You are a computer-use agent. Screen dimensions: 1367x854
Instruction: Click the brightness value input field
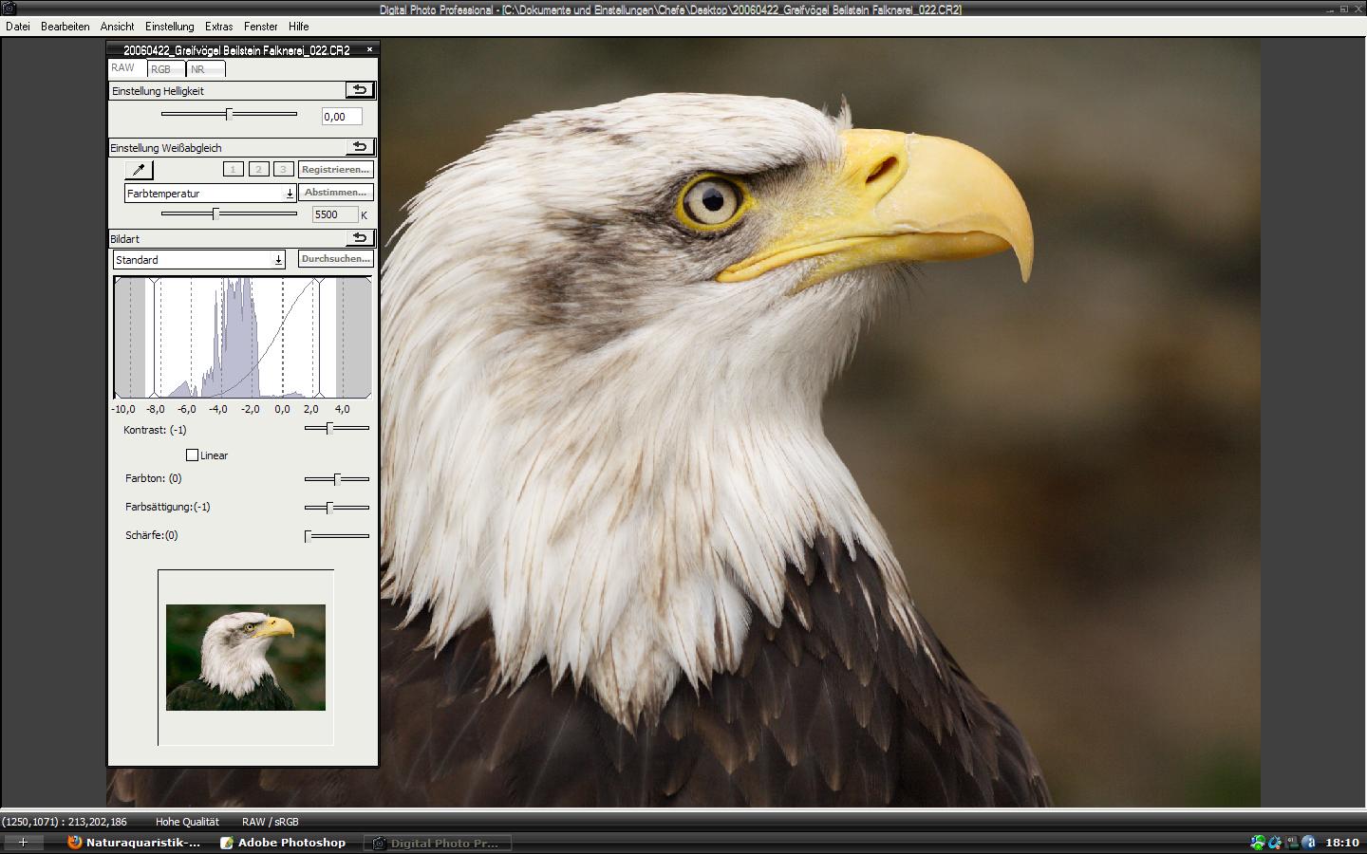[x=341, y=117]
